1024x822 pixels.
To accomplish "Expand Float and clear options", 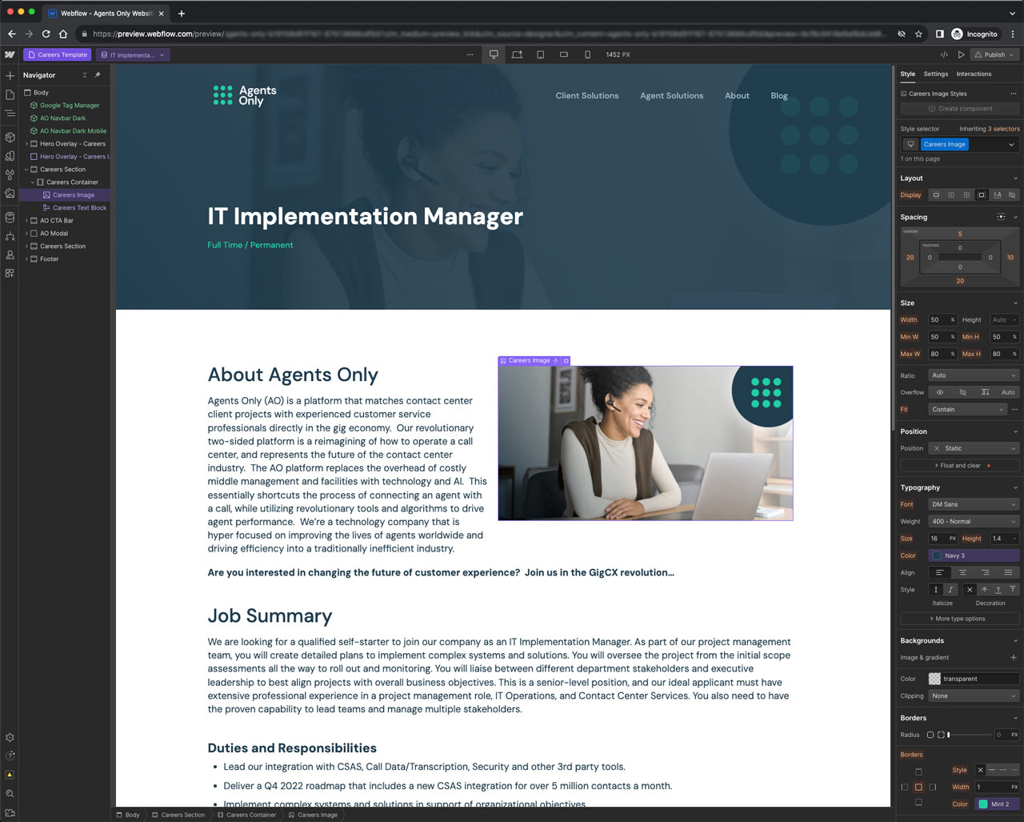I will [x=960, y=465].
